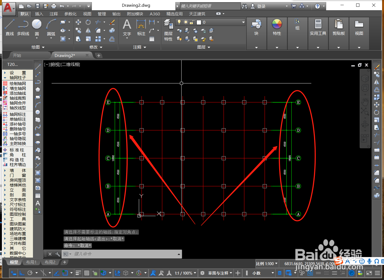Toggle layer 0 on/off lightbulb icon
Viewport: 384px width, 280px height.
179,22
